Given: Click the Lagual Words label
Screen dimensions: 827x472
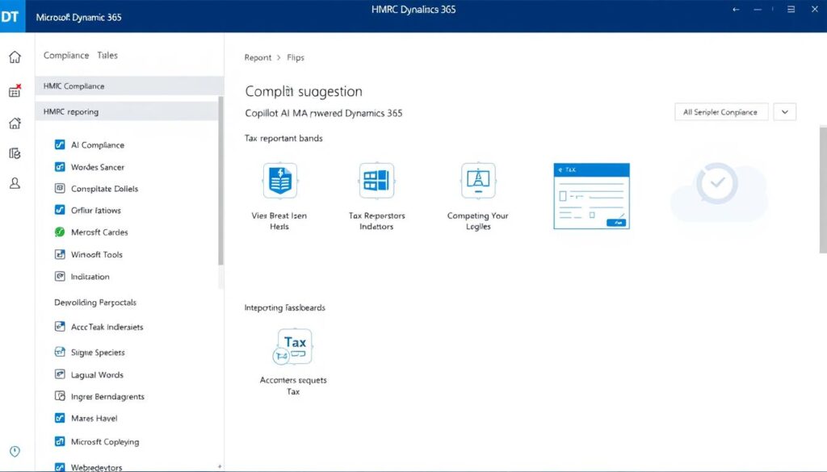Looking at the screenshot, I should tap(97, 375).
